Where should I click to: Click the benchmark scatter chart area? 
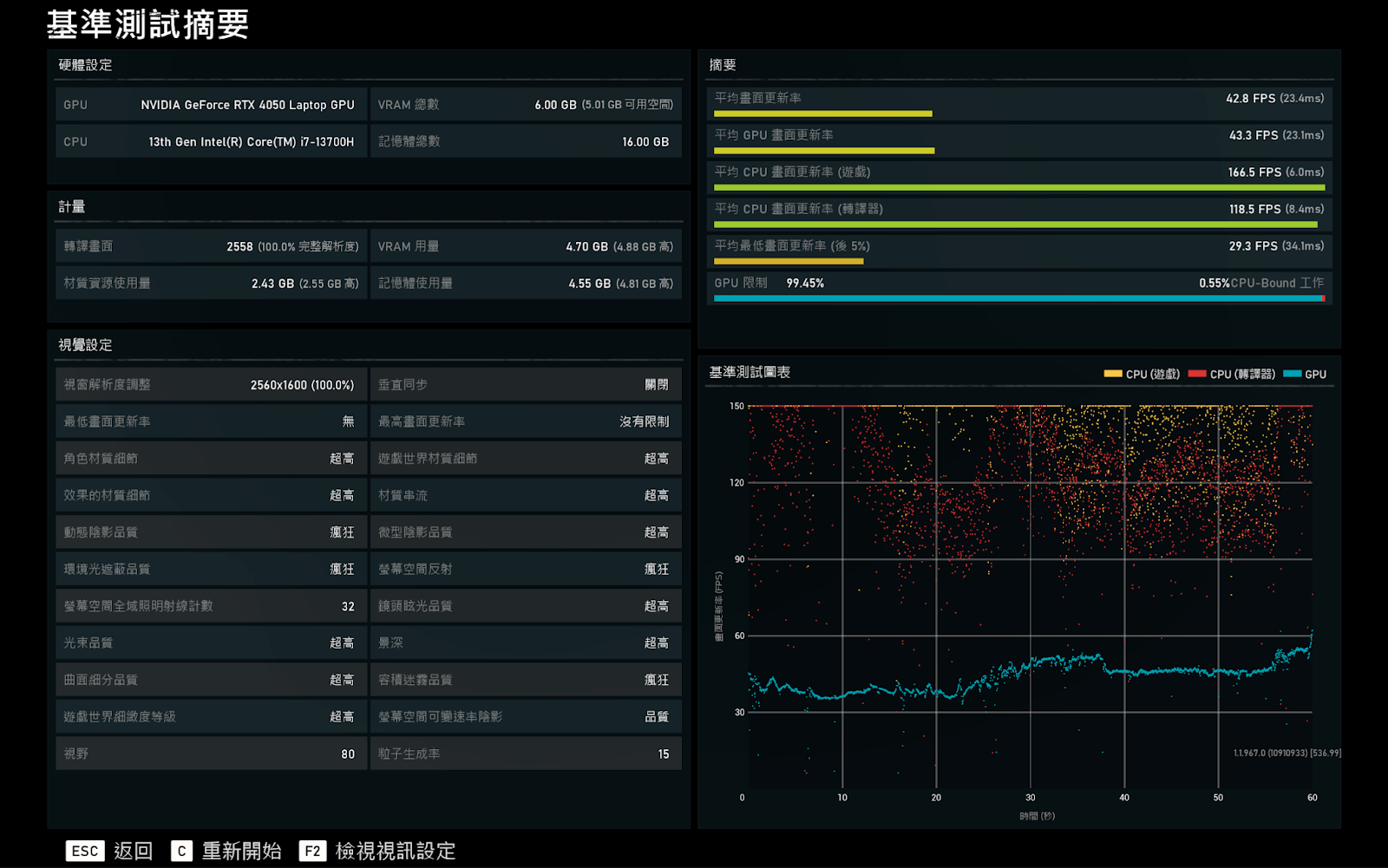[x=1030, y=597]
